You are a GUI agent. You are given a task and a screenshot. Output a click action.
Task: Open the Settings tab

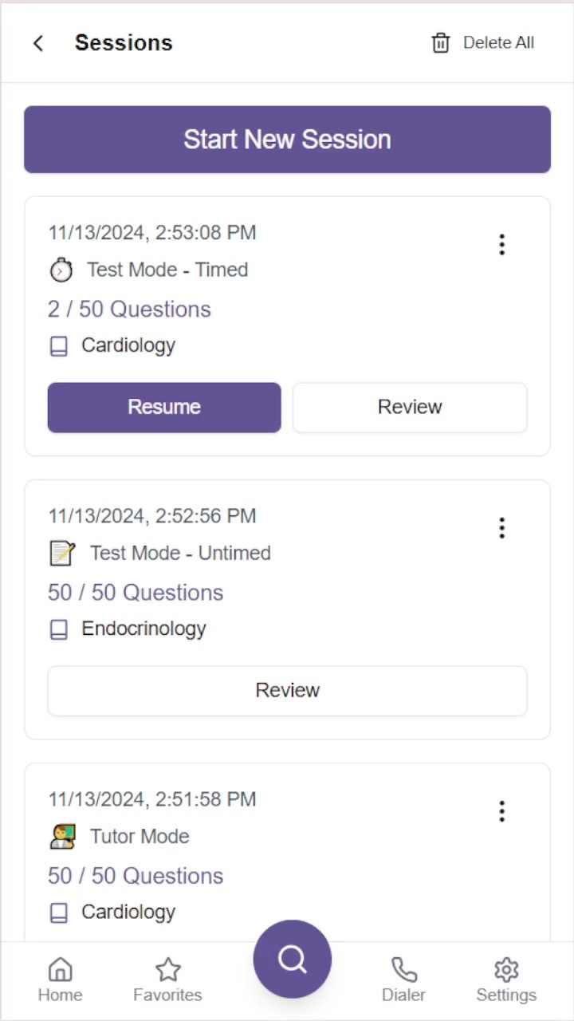pos(506,980)
